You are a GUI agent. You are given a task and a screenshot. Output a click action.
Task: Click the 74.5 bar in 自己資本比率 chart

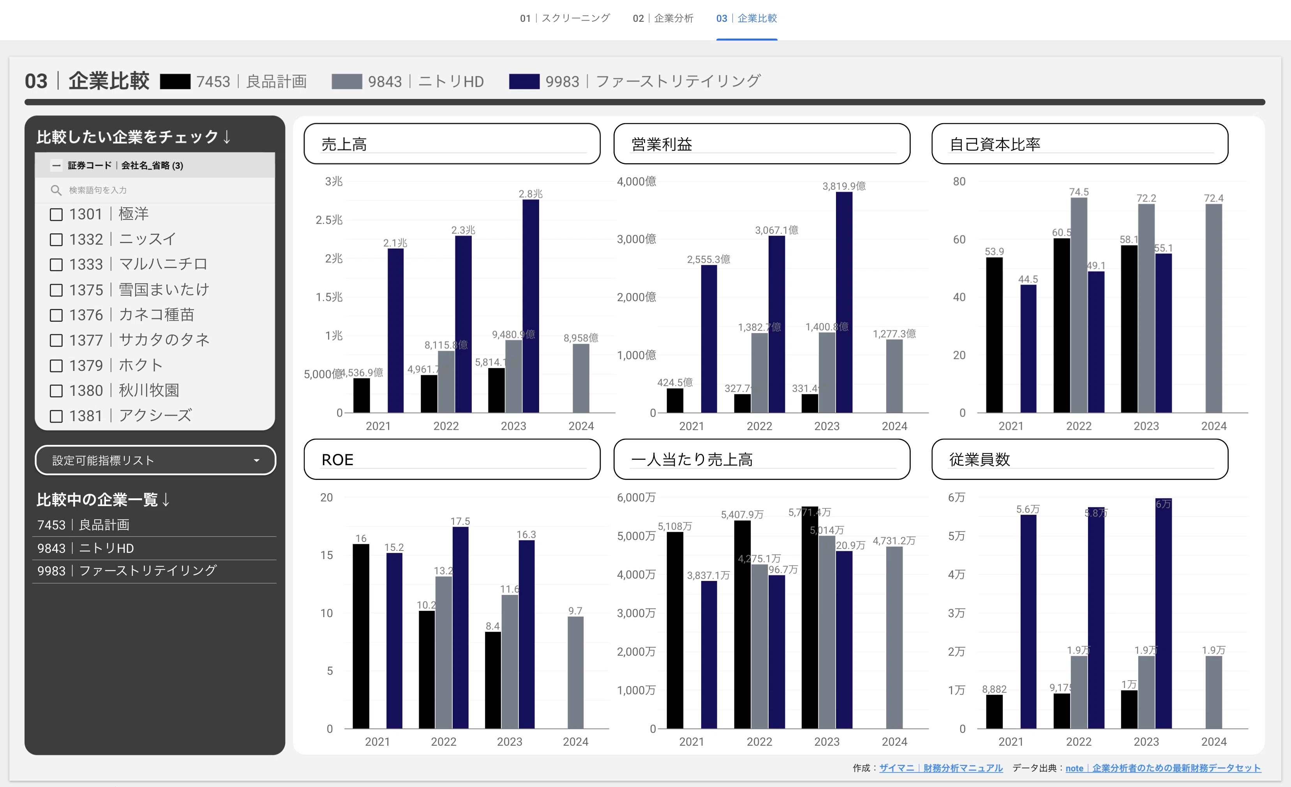[1079, 305]
